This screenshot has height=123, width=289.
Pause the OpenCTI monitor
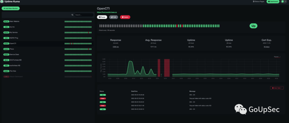tap(102, 17)
